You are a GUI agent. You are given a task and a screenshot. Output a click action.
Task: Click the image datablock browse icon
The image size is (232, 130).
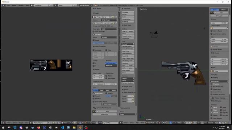pyautogui.click(x=94, y=17)
